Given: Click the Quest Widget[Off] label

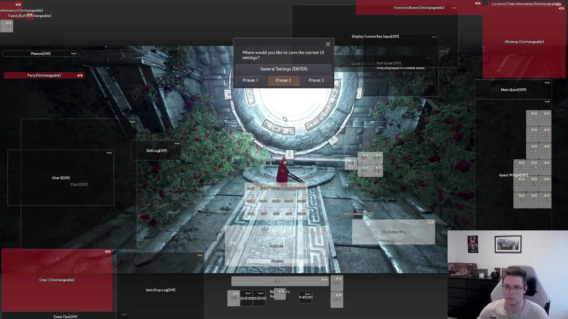Looking at the screenshot, I should 513,175.
